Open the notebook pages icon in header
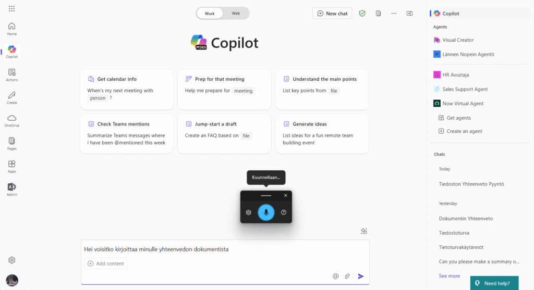The width and height of the screenshot is (534, 290). point(378,14)
